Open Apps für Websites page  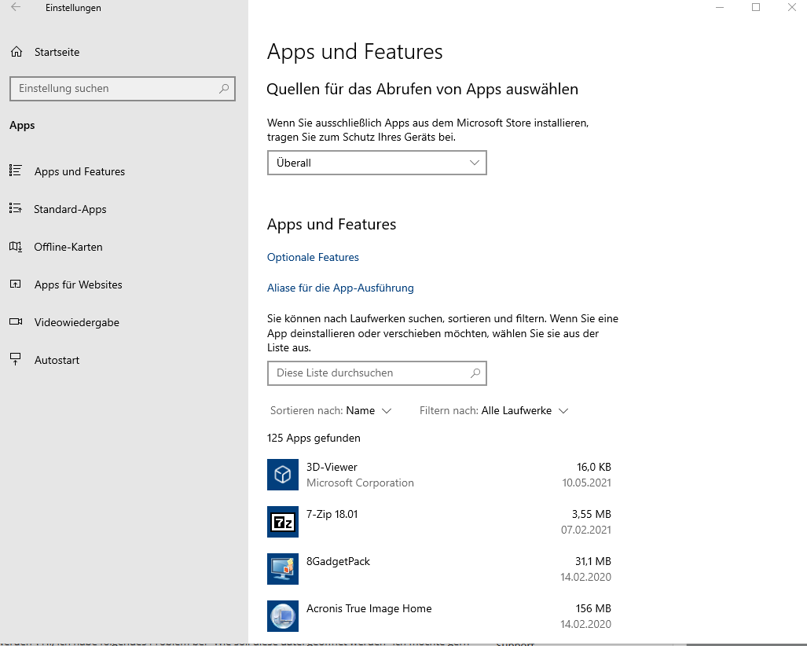tap(79, 284)
